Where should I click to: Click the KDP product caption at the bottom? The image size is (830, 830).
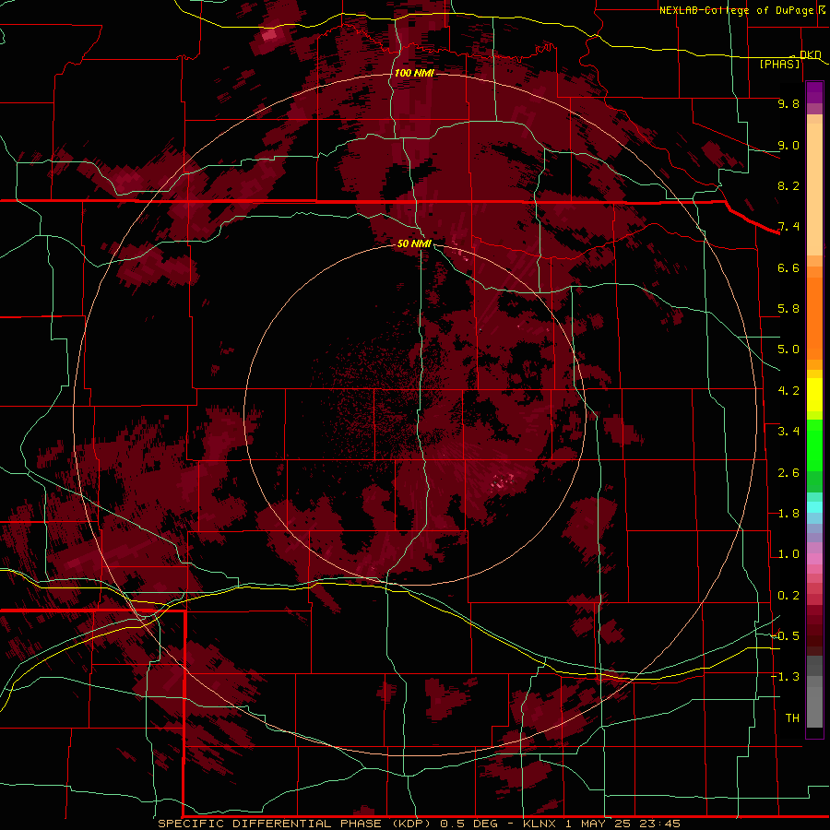419,824
